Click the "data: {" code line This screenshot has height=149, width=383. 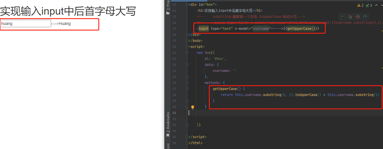212,65
